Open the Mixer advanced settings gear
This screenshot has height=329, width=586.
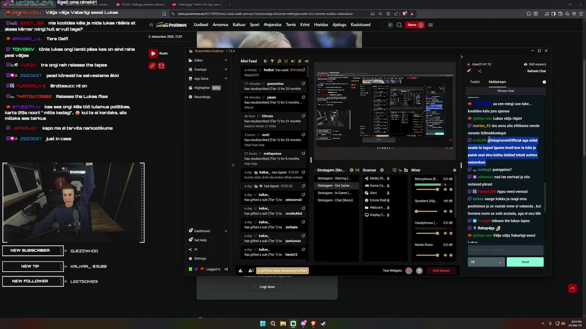pos(455,170)
